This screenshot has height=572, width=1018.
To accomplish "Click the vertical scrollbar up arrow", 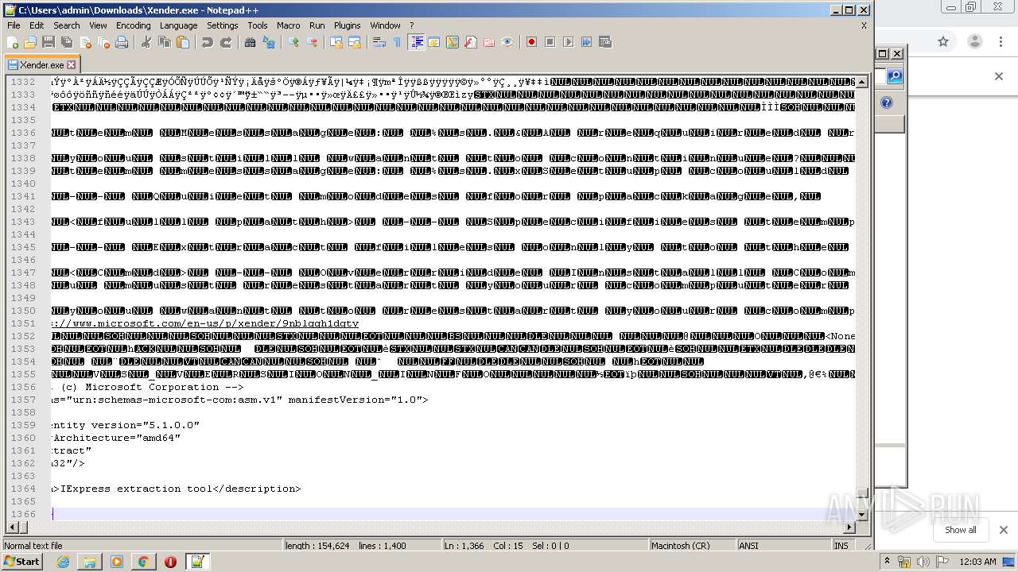I will pyautogui.click(x=862, y=81).
